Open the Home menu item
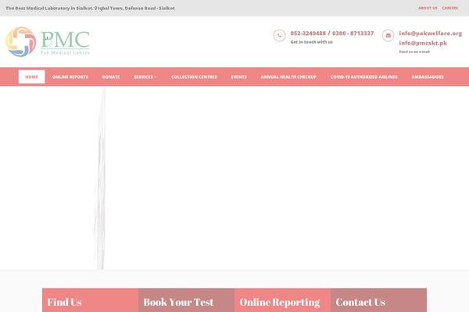469x312 pixels. tap(32, 76)
